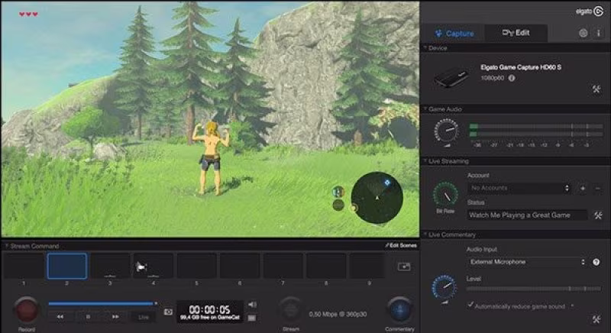
Task: Rewind the flashback recording
Action: (x=60, y=317)
